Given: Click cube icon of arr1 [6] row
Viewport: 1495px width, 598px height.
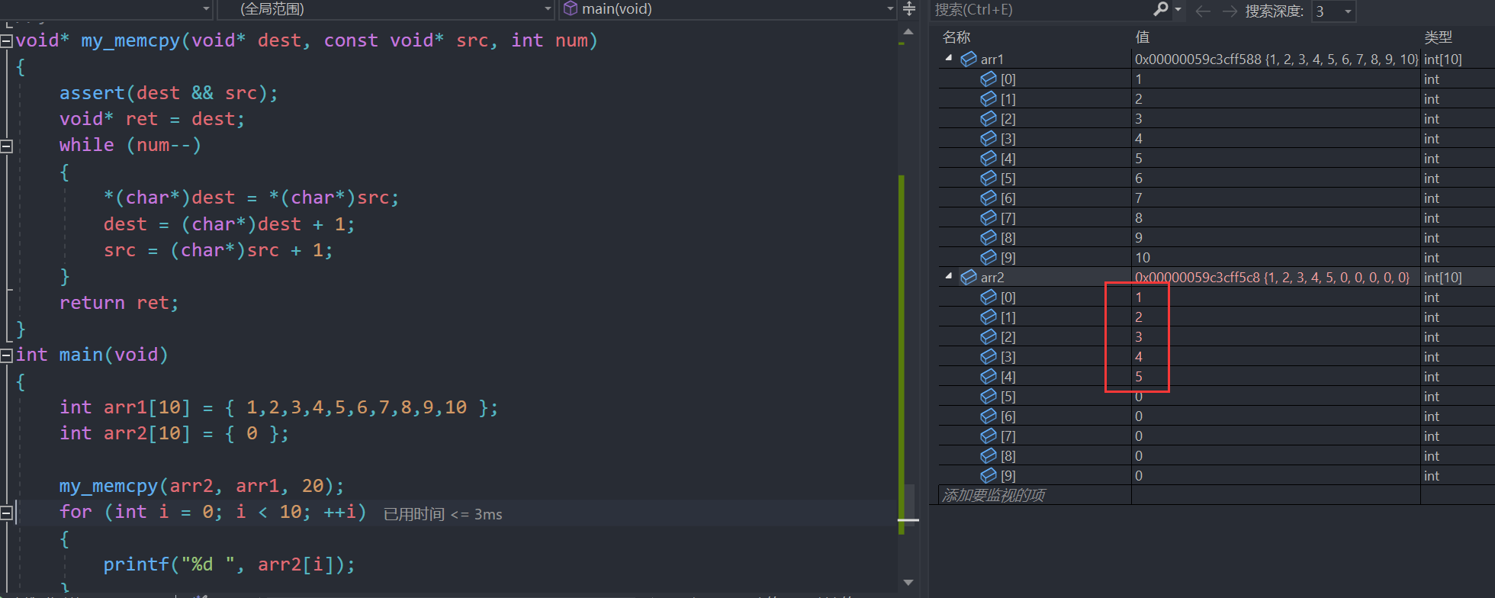Looking at the screenshot, I should [989, 198].
